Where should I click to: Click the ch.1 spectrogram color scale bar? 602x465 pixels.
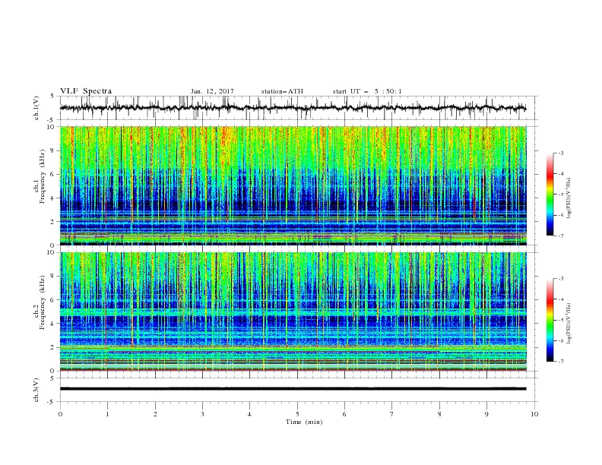(x=550, y=195)
